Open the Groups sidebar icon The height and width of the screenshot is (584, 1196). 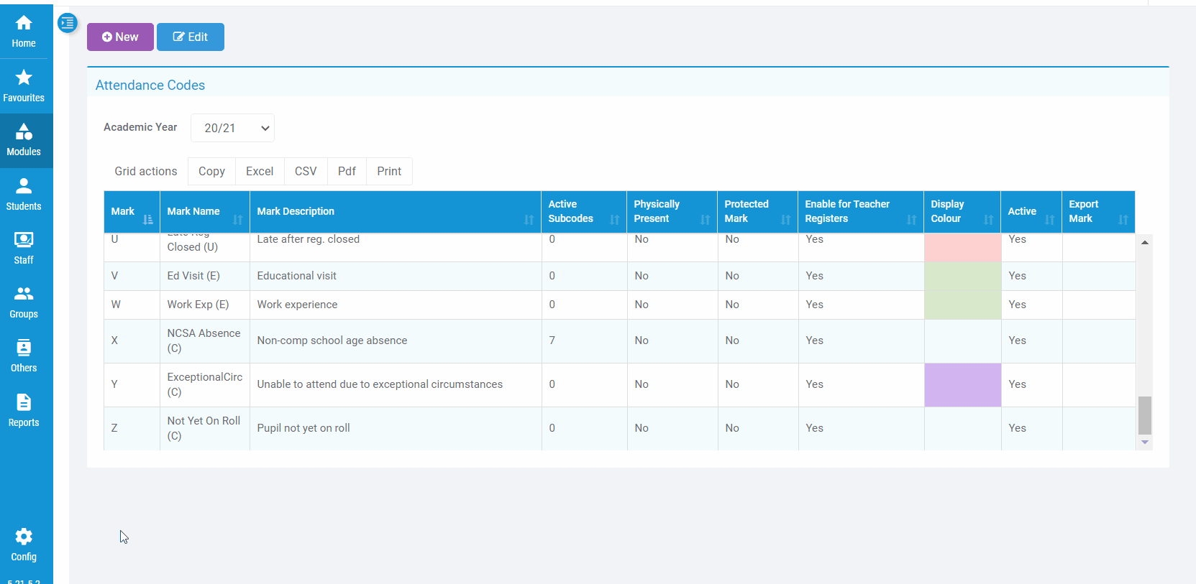coord(24,302)
